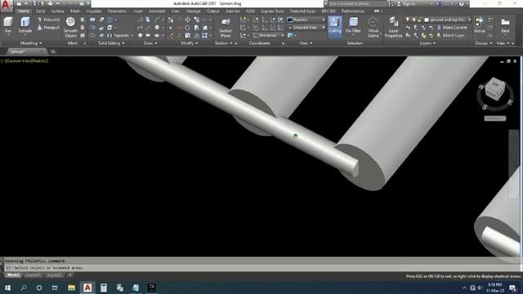Expand the Groups panel
This screenshot has width=523, height=294.
483,43
